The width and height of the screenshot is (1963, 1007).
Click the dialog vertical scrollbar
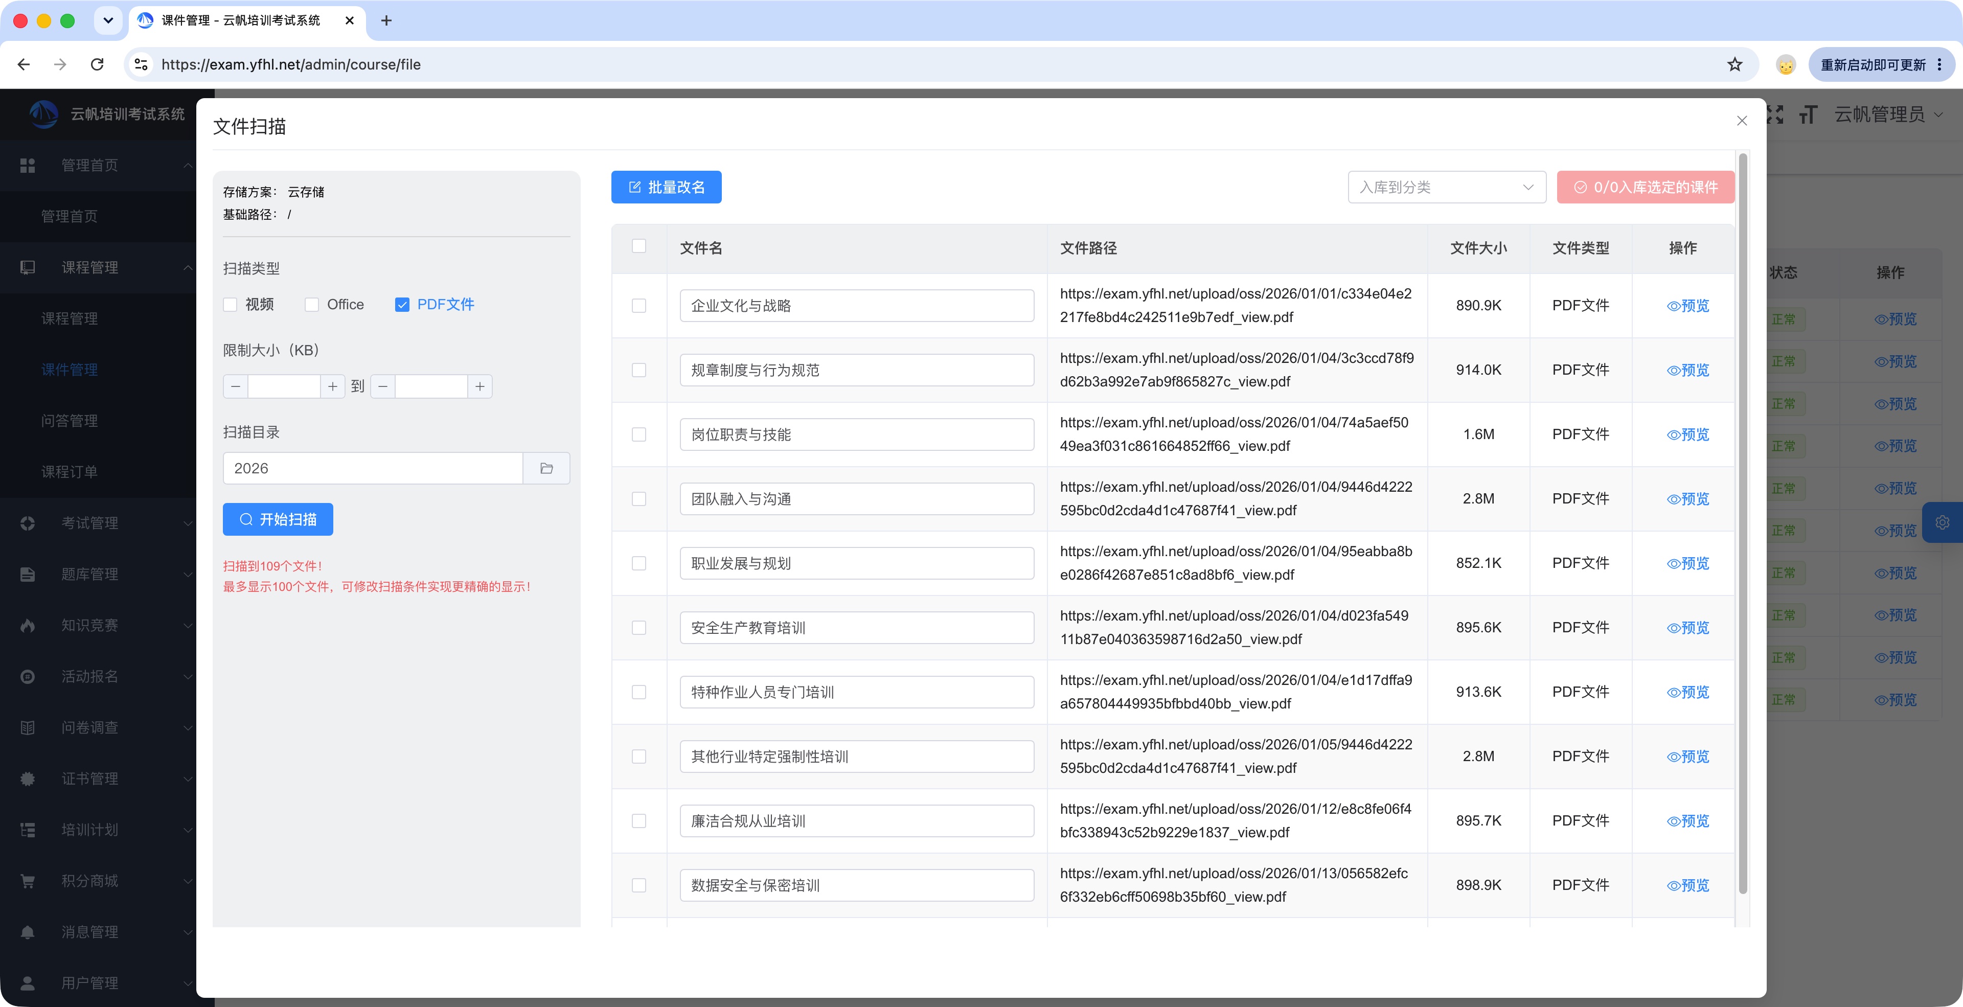[x=1743, y=523]
